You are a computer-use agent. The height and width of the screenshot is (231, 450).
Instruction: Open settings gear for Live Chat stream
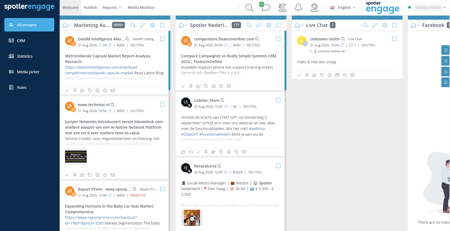tap(385, 25)
